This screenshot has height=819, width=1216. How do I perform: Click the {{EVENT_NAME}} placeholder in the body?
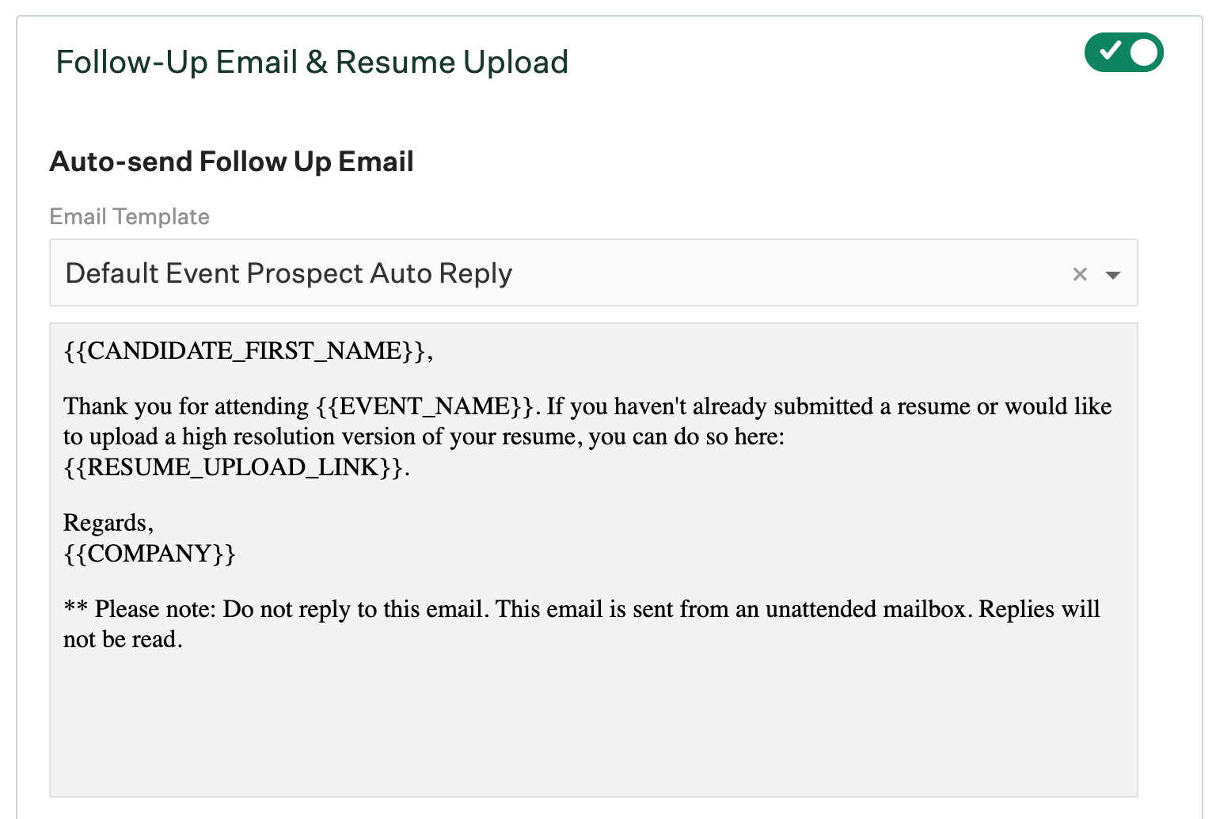425,406
